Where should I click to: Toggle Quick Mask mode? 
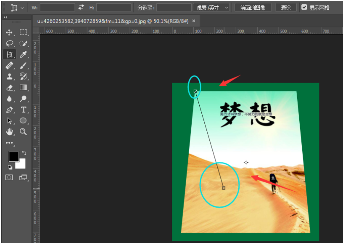coord(9,177)
